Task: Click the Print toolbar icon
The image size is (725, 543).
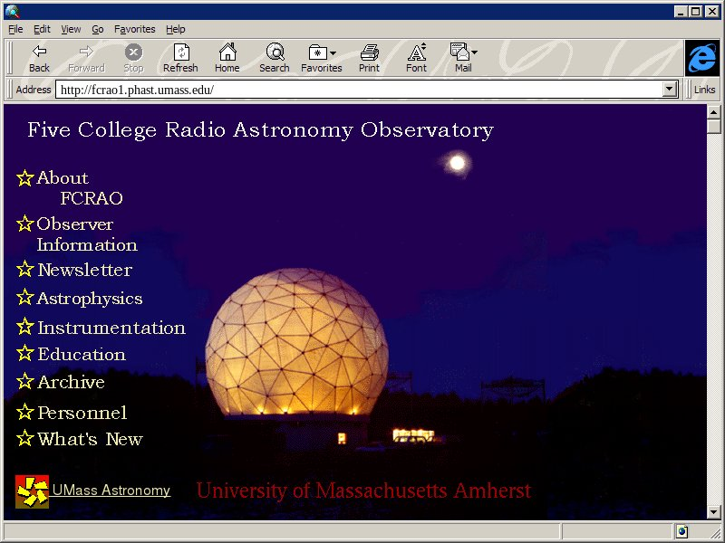Action: pos(369,52)
